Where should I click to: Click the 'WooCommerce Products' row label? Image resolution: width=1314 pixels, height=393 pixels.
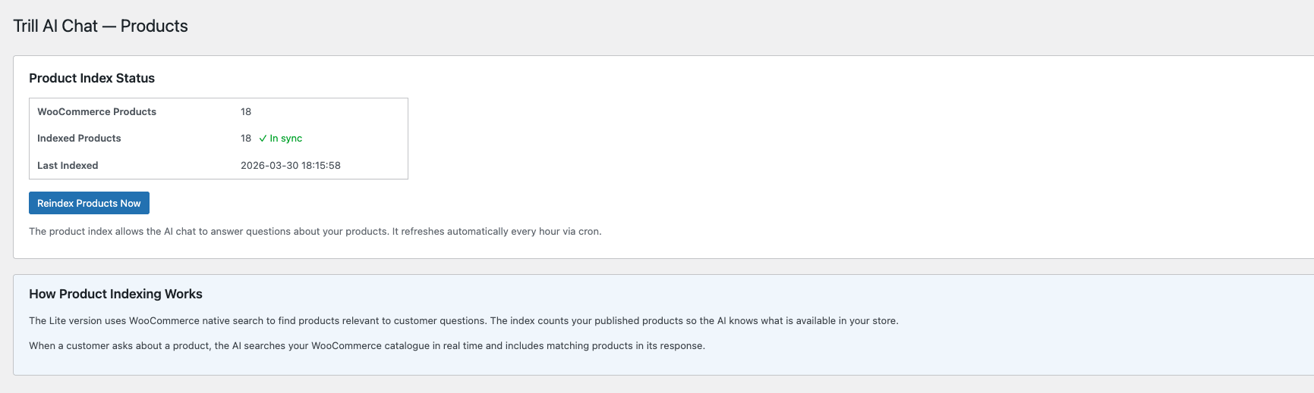(96, 111)
